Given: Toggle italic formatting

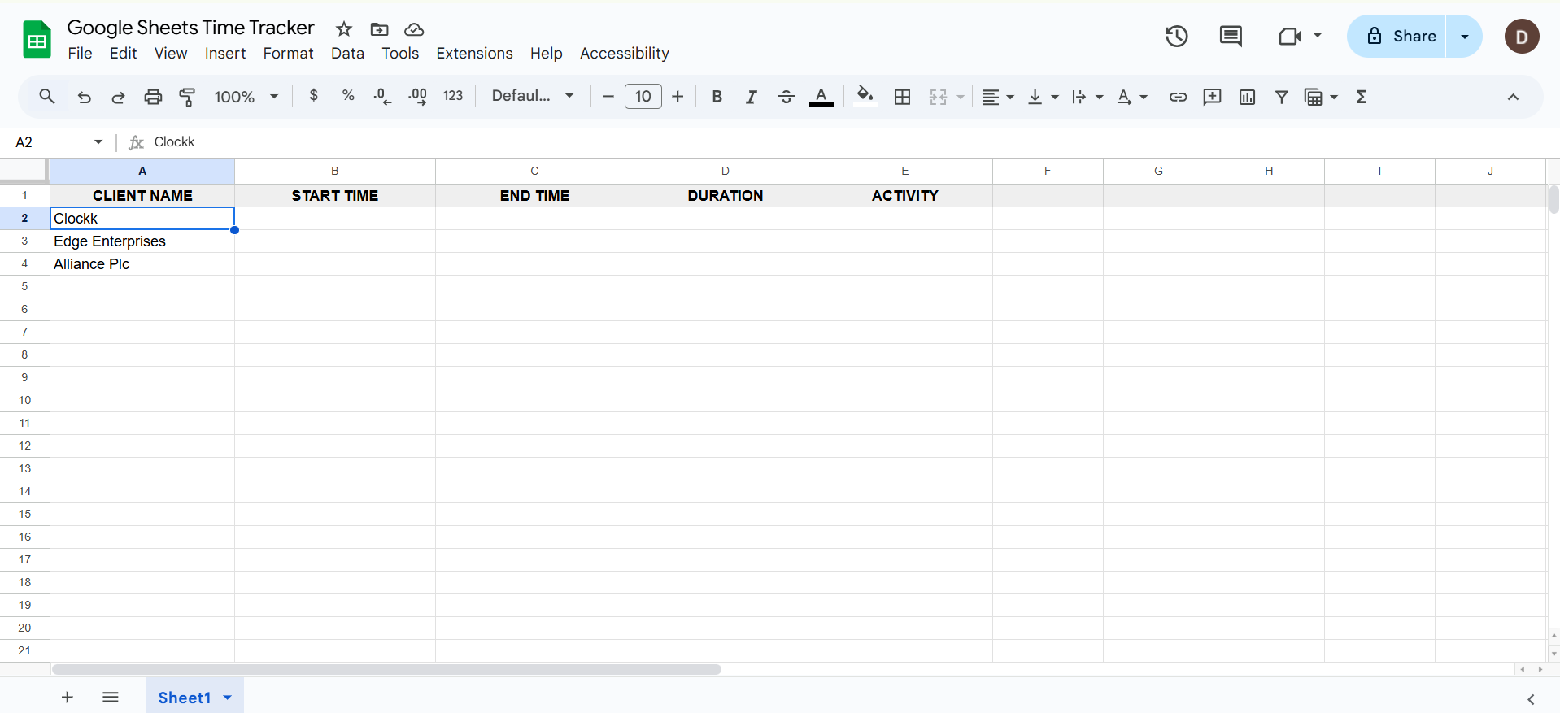Looking at the screenshot, I should click(751, 97).
